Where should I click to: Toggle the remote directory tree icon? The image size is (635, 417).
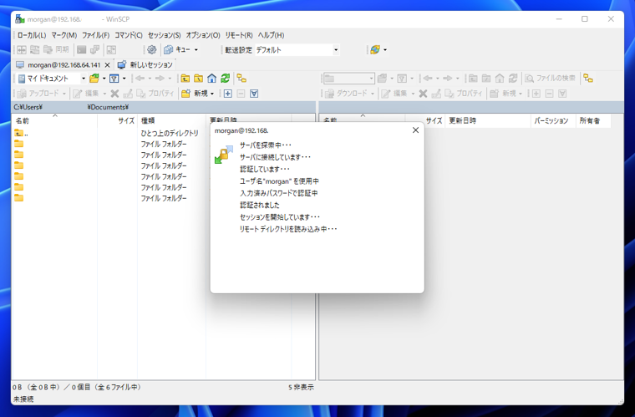click(588, 79)
